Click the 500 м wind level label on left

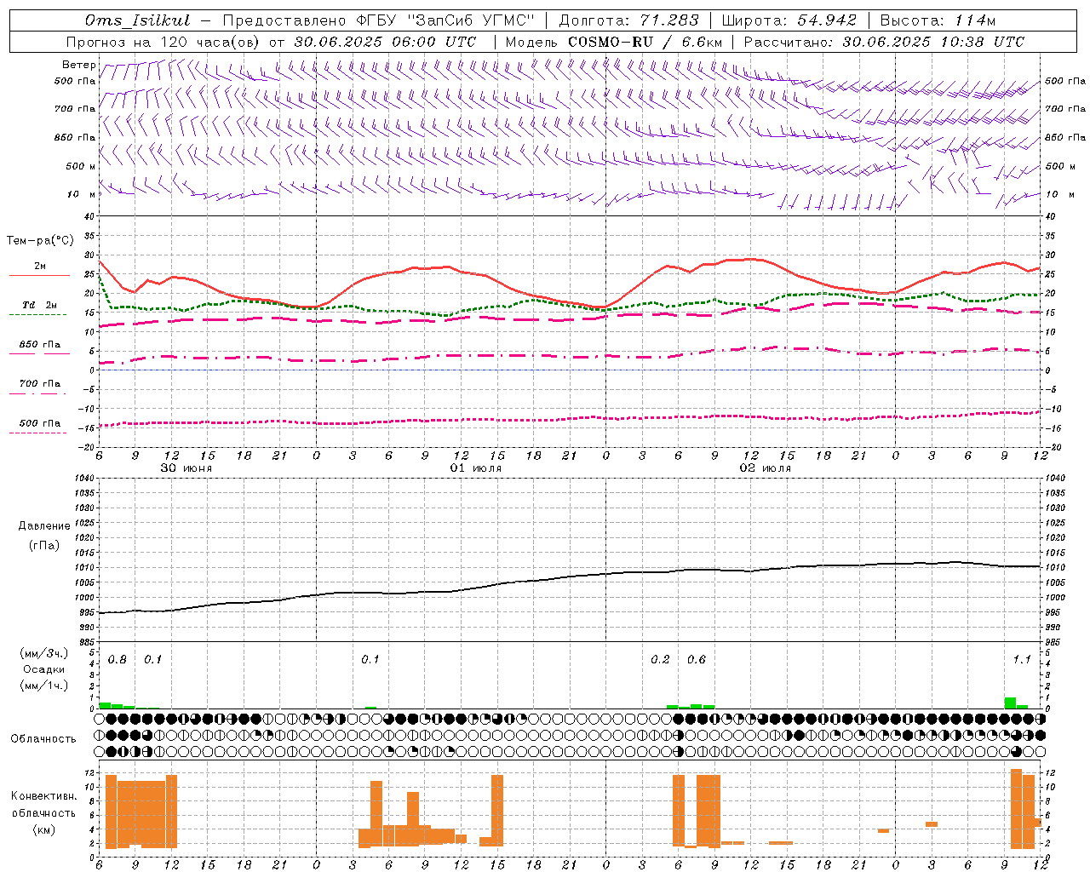pyautogui.click(x=81, y=166)
